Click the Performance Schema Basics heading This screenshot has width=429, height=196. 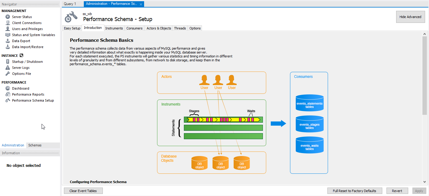click(x=102, y=40)
